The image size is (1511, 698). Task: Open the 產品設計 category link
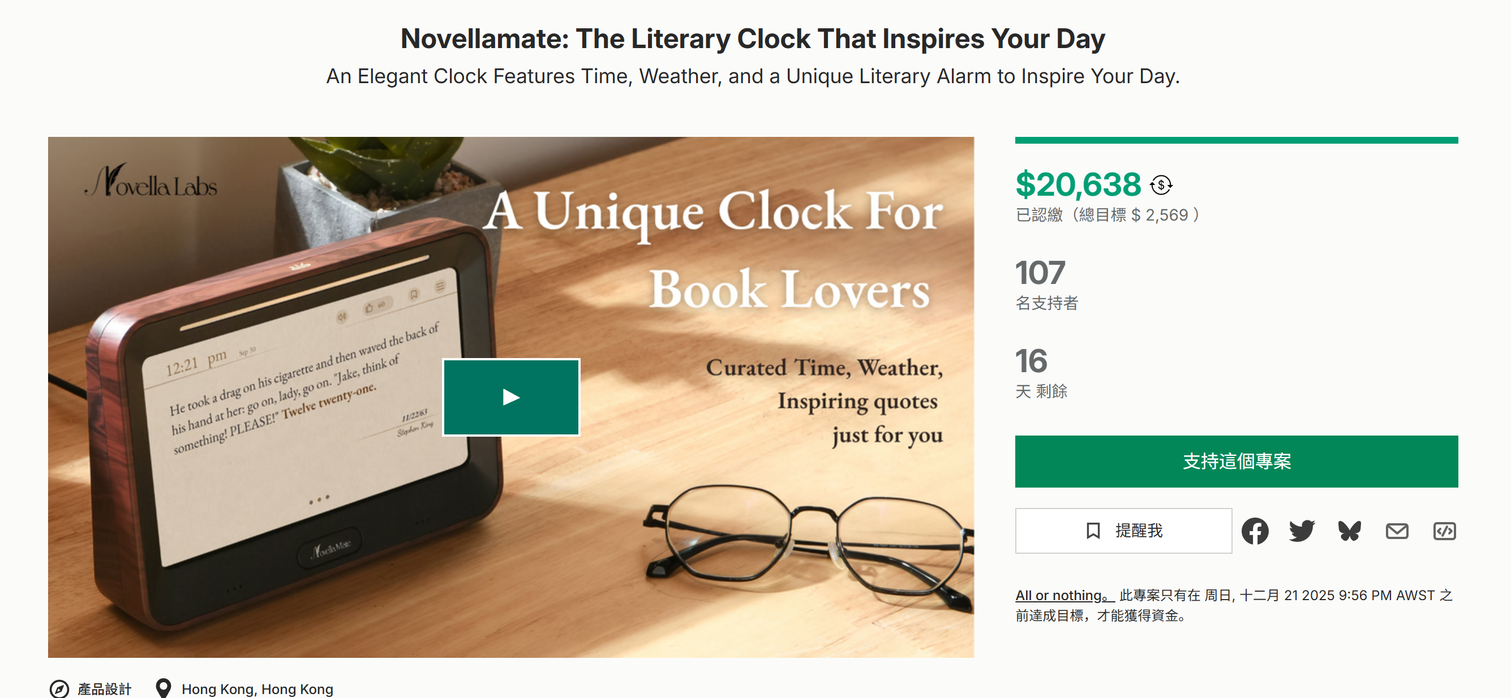(x=104, y=688)
